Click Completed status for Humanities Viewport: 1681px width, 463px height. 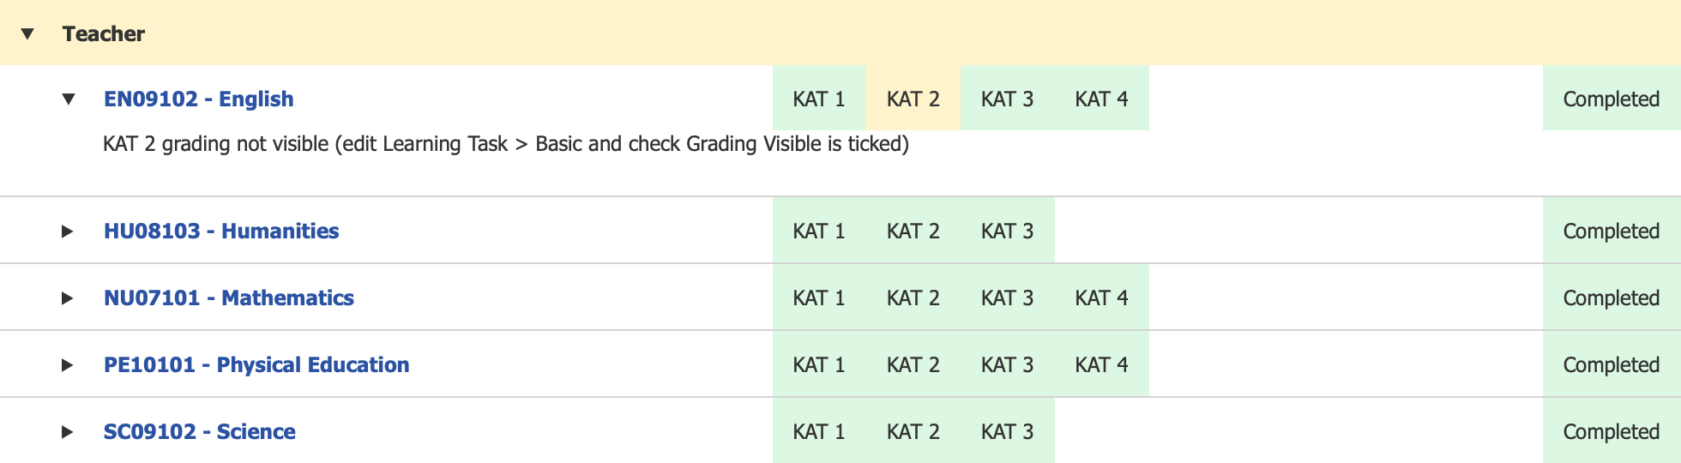click(1612, 231)
